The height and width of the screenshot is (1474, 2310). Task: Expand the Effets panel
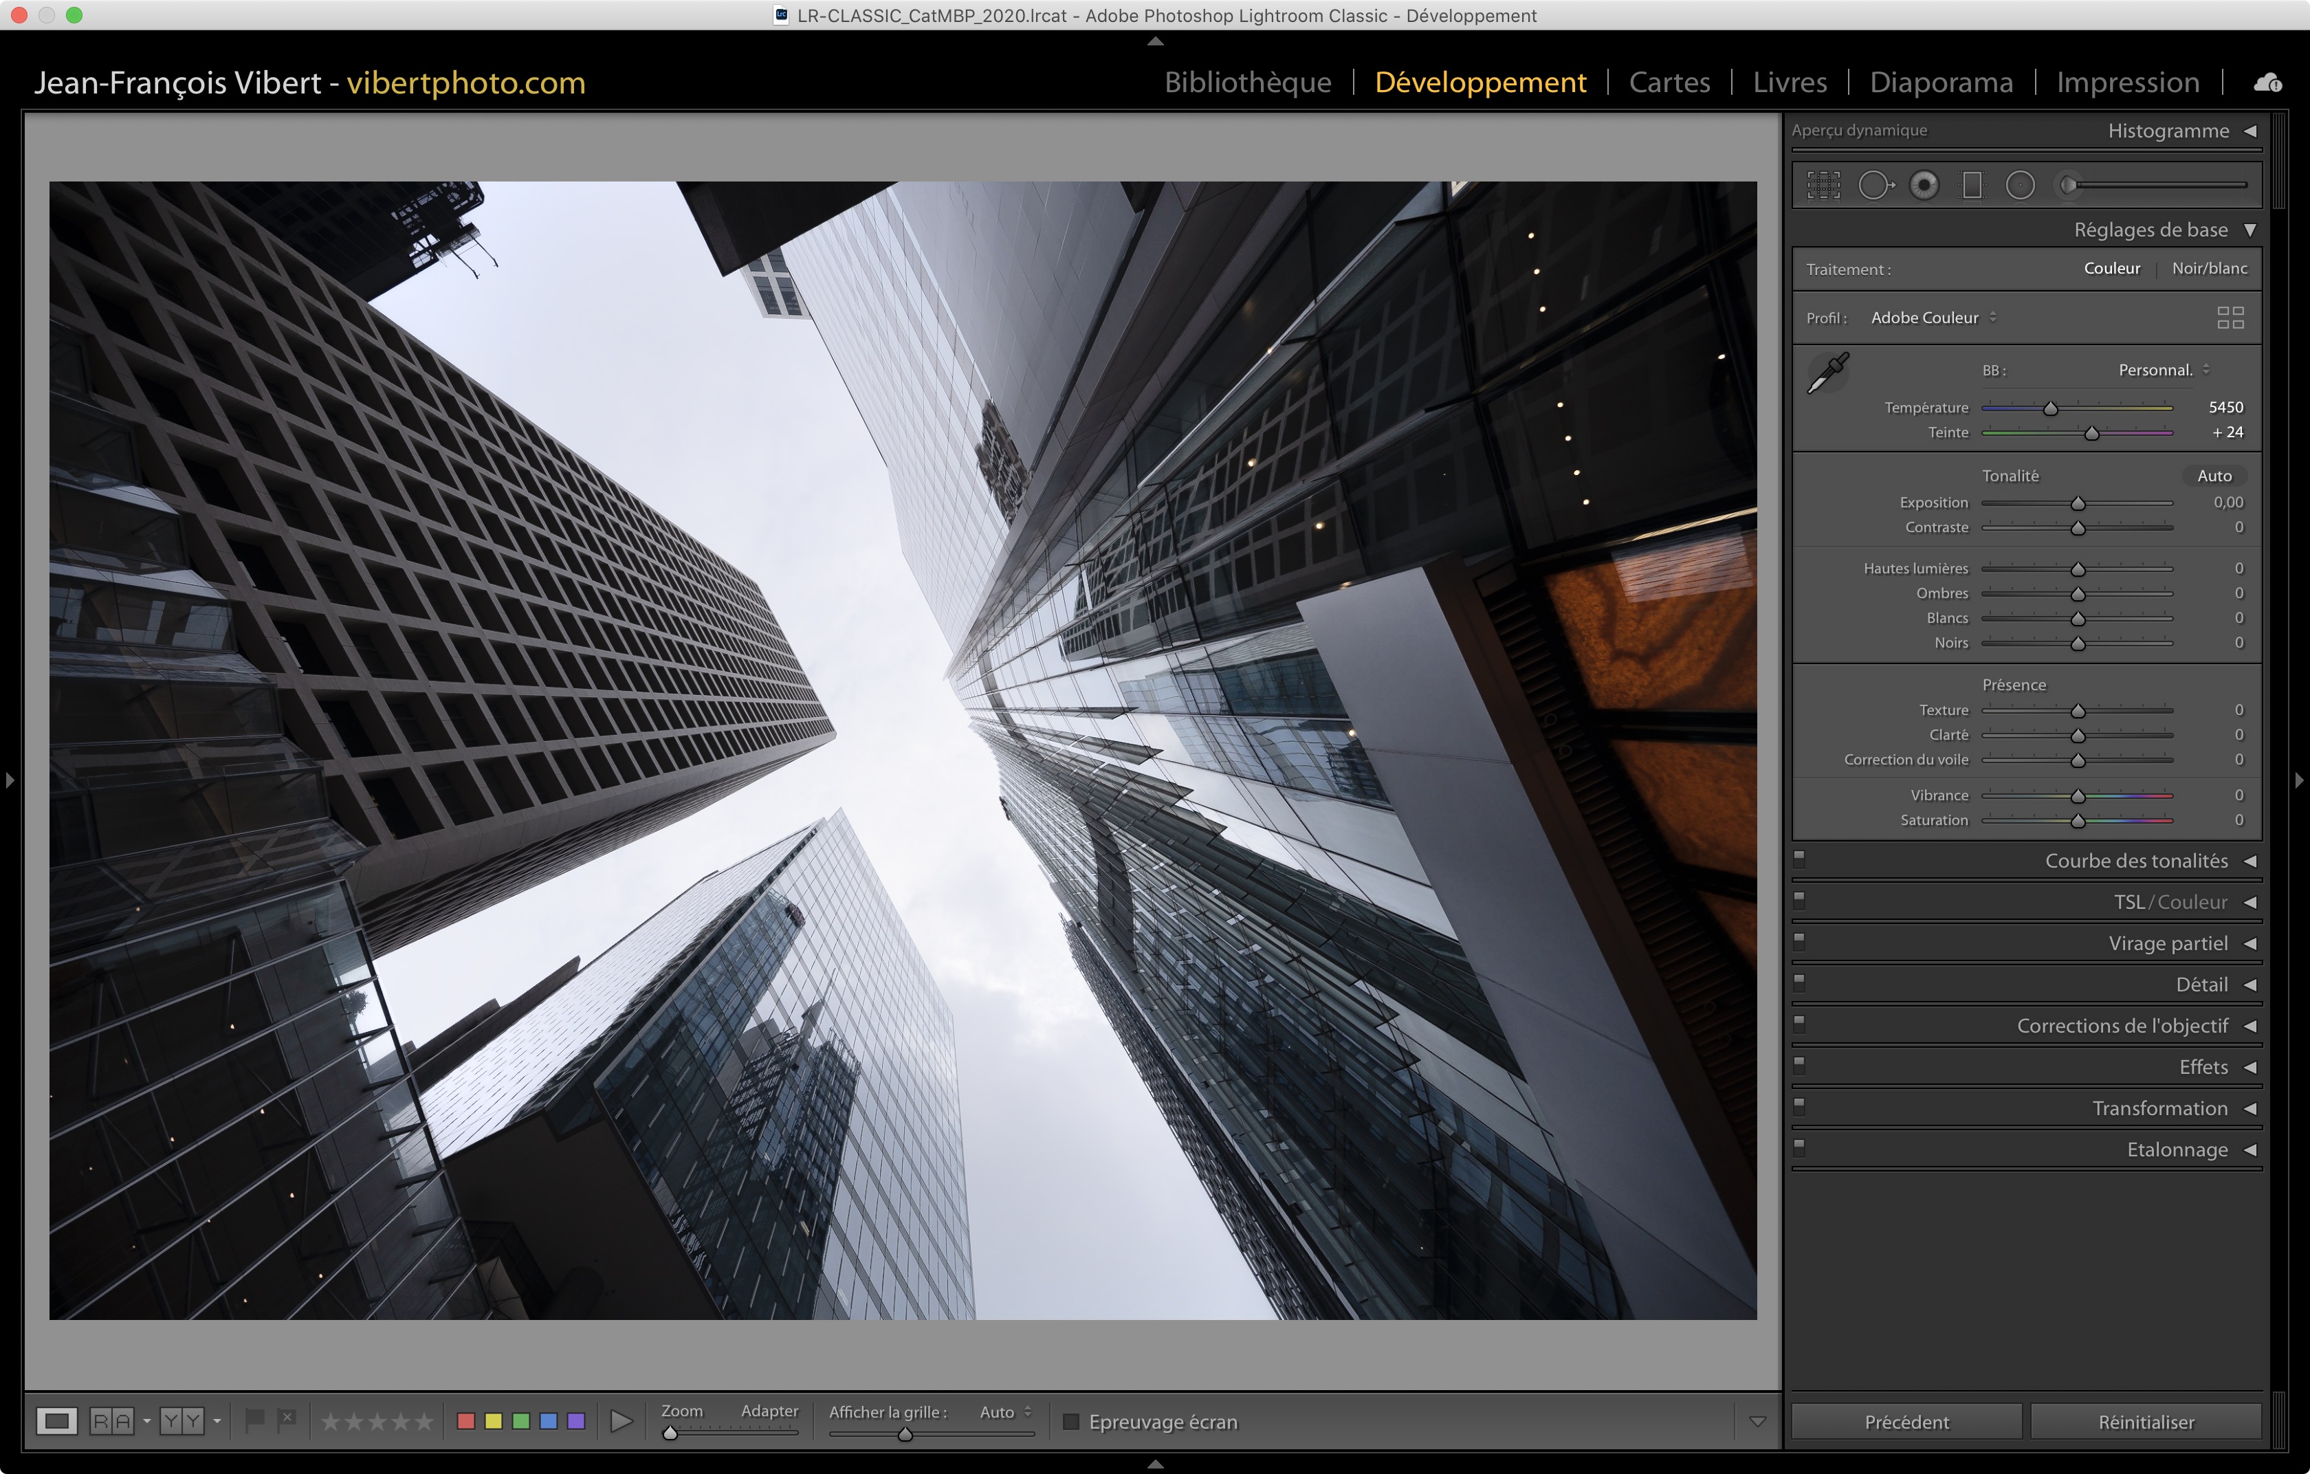[2203, 1068]
